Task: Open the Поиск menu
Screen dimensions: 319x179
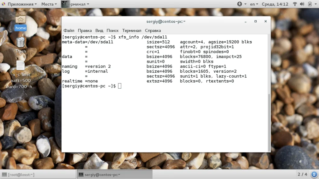Action: click(112, 30)
